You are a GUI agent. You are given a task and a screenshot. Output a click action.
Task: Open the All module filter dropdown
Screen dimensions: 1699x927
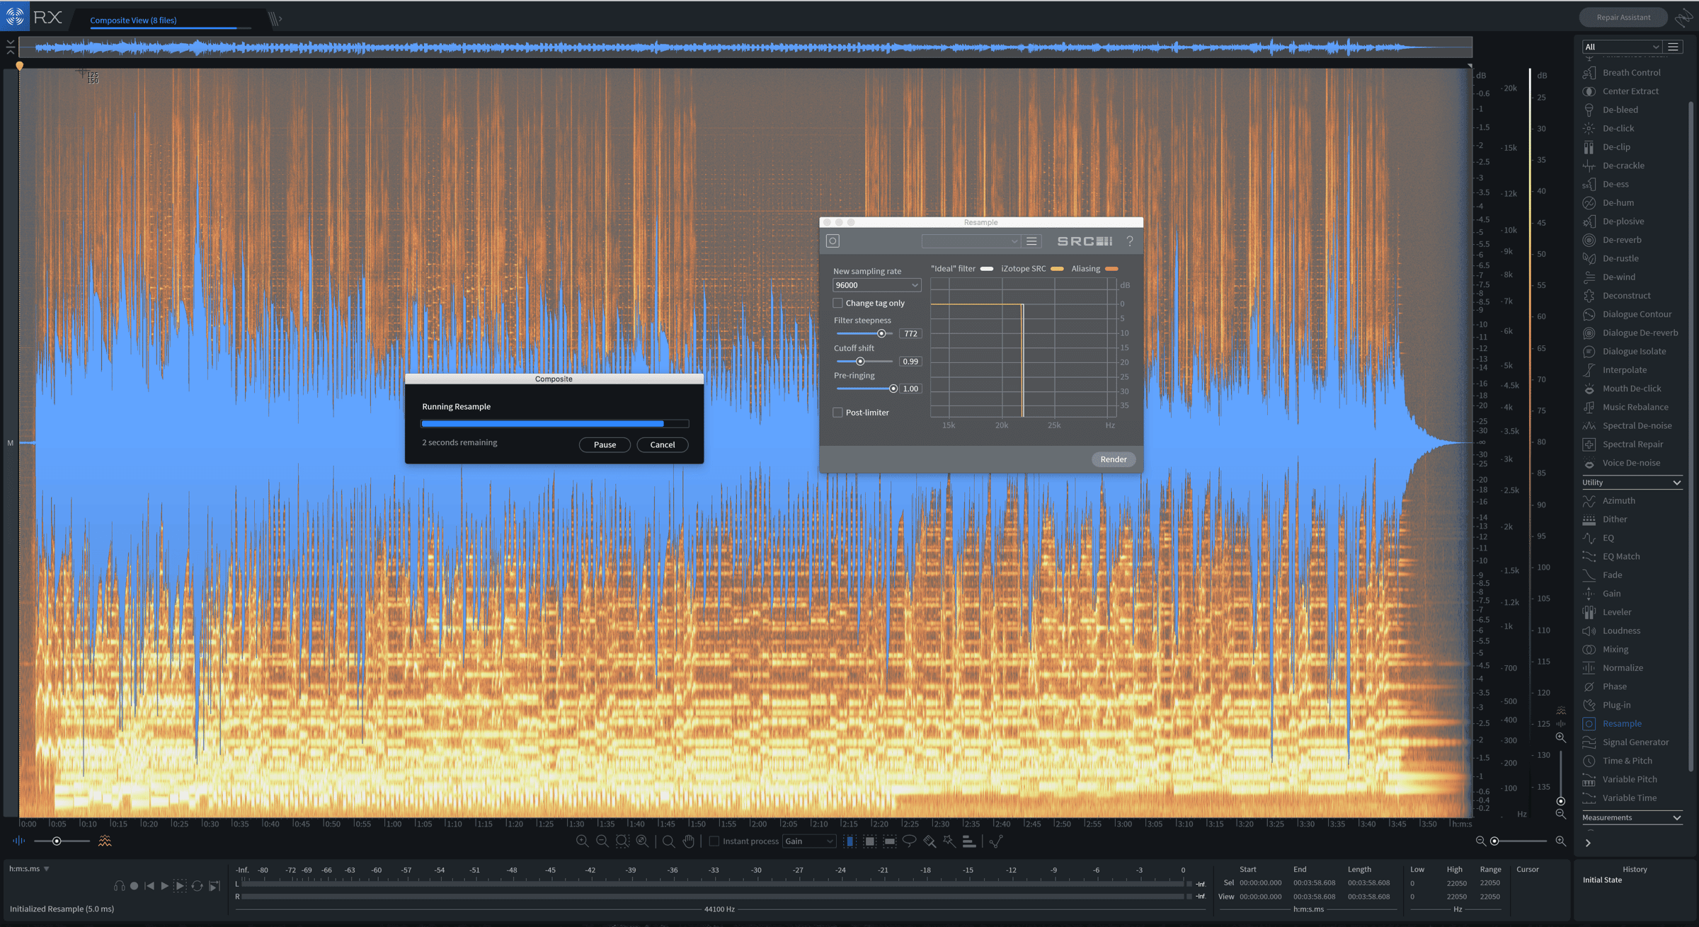tap(1622, 47)
